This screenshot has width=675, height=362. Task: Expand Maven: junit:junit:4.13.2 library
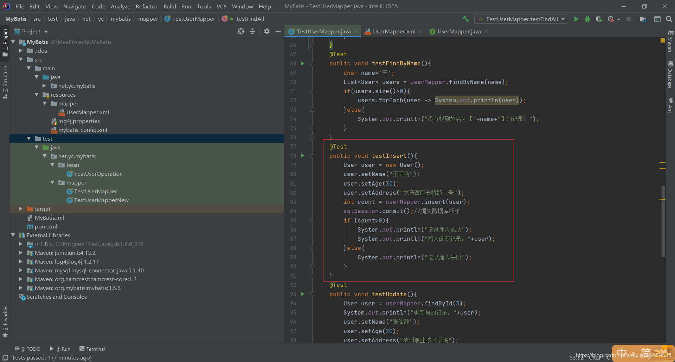tap(21, 253)
